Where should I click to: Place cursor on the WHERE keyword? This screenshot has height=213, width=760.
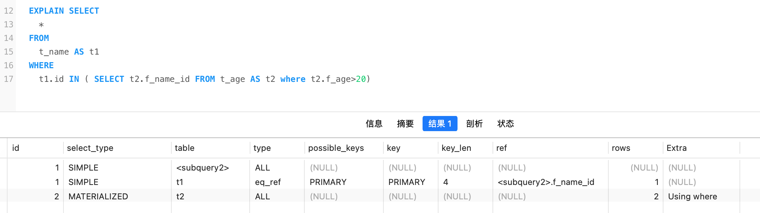(41, 66)
